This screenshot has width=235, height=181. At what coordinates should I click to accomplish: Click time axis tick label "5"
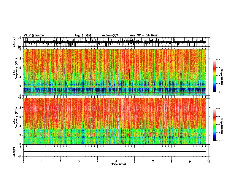click(x=116, y=161)
